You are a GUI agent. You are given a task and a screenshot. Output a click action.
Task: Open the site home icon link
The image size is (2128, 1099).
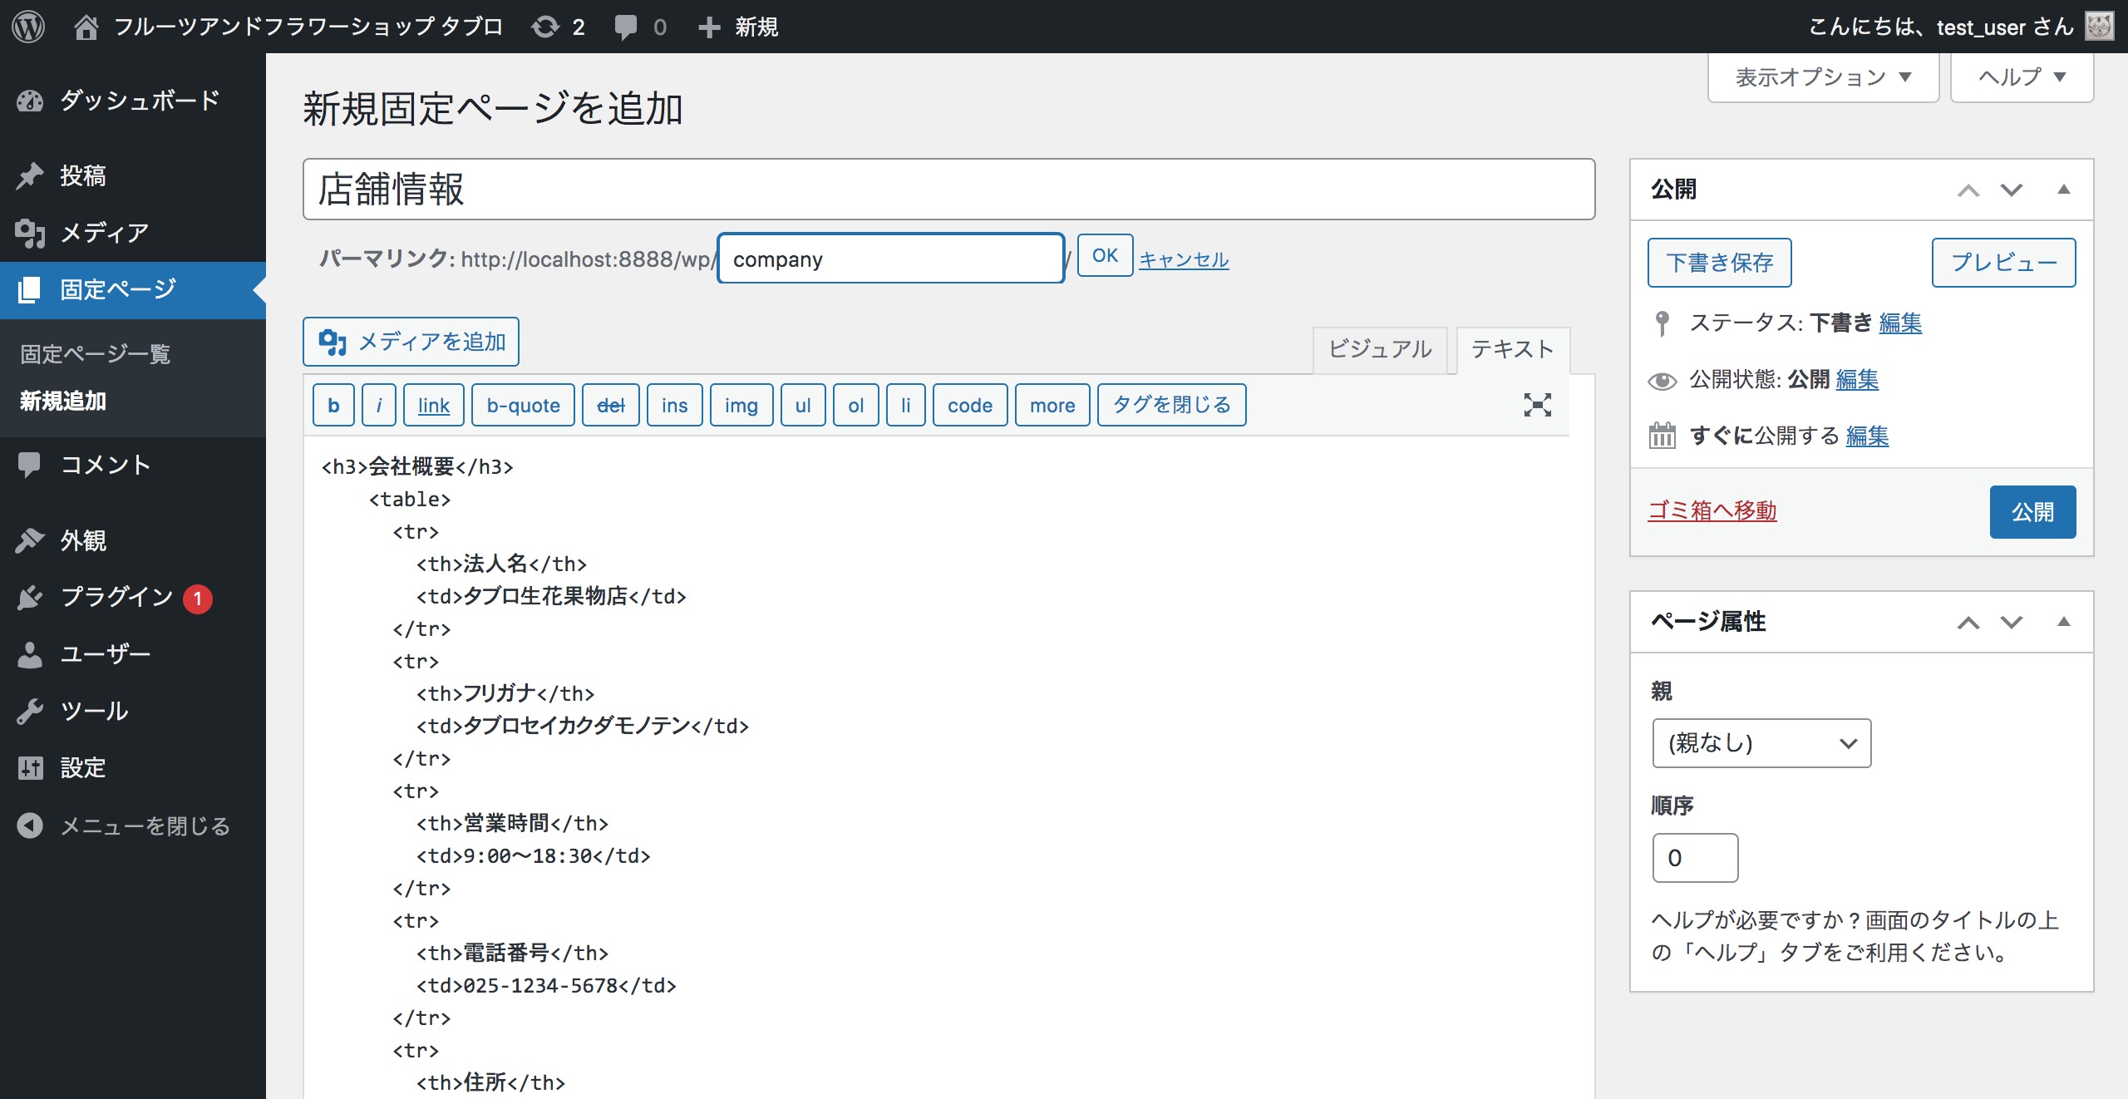click(86, 27)
